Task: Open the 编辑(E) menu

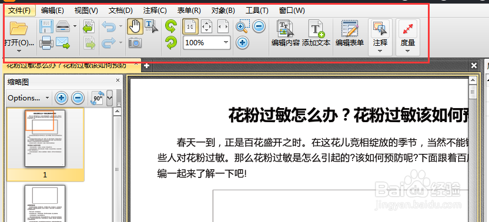Action: pyautogui.click(x=52, y=11)
